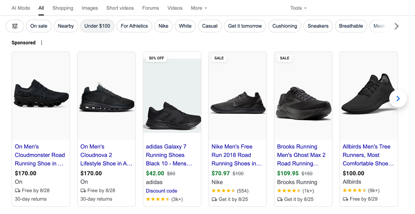Click the Nike Free Run shoe image
This screenshot has width=415, height=214.
tap(238, 95)
